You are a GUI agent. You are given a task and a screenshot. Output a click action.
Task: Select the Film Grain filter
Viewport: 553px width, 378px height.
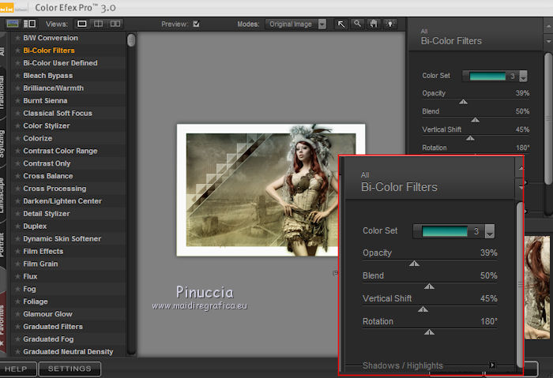tap(40, 264)
